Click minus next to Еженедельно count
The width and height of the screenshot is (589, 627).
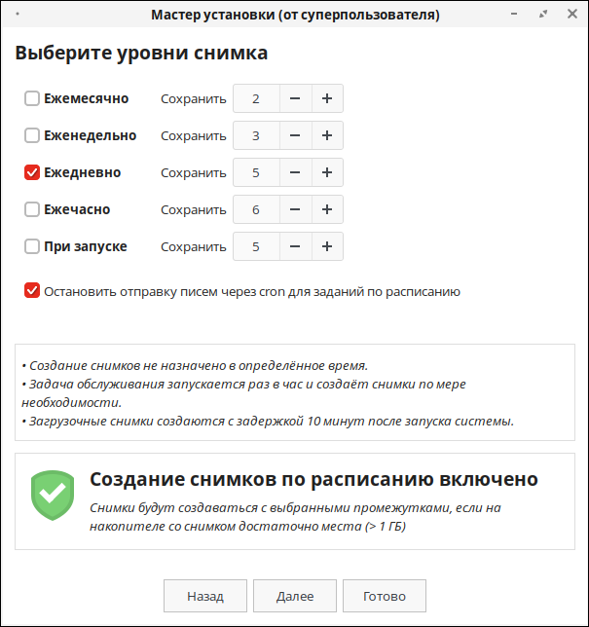coord(295,135)
